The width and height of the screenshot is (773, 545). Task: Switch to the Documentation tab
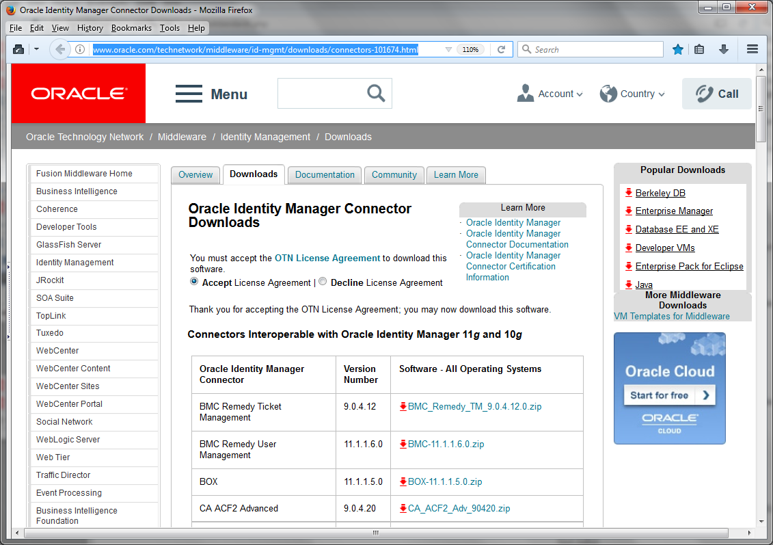(324, 175)
